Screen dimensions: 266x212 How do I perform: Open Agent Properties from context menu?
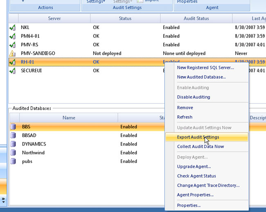point(195,195)
